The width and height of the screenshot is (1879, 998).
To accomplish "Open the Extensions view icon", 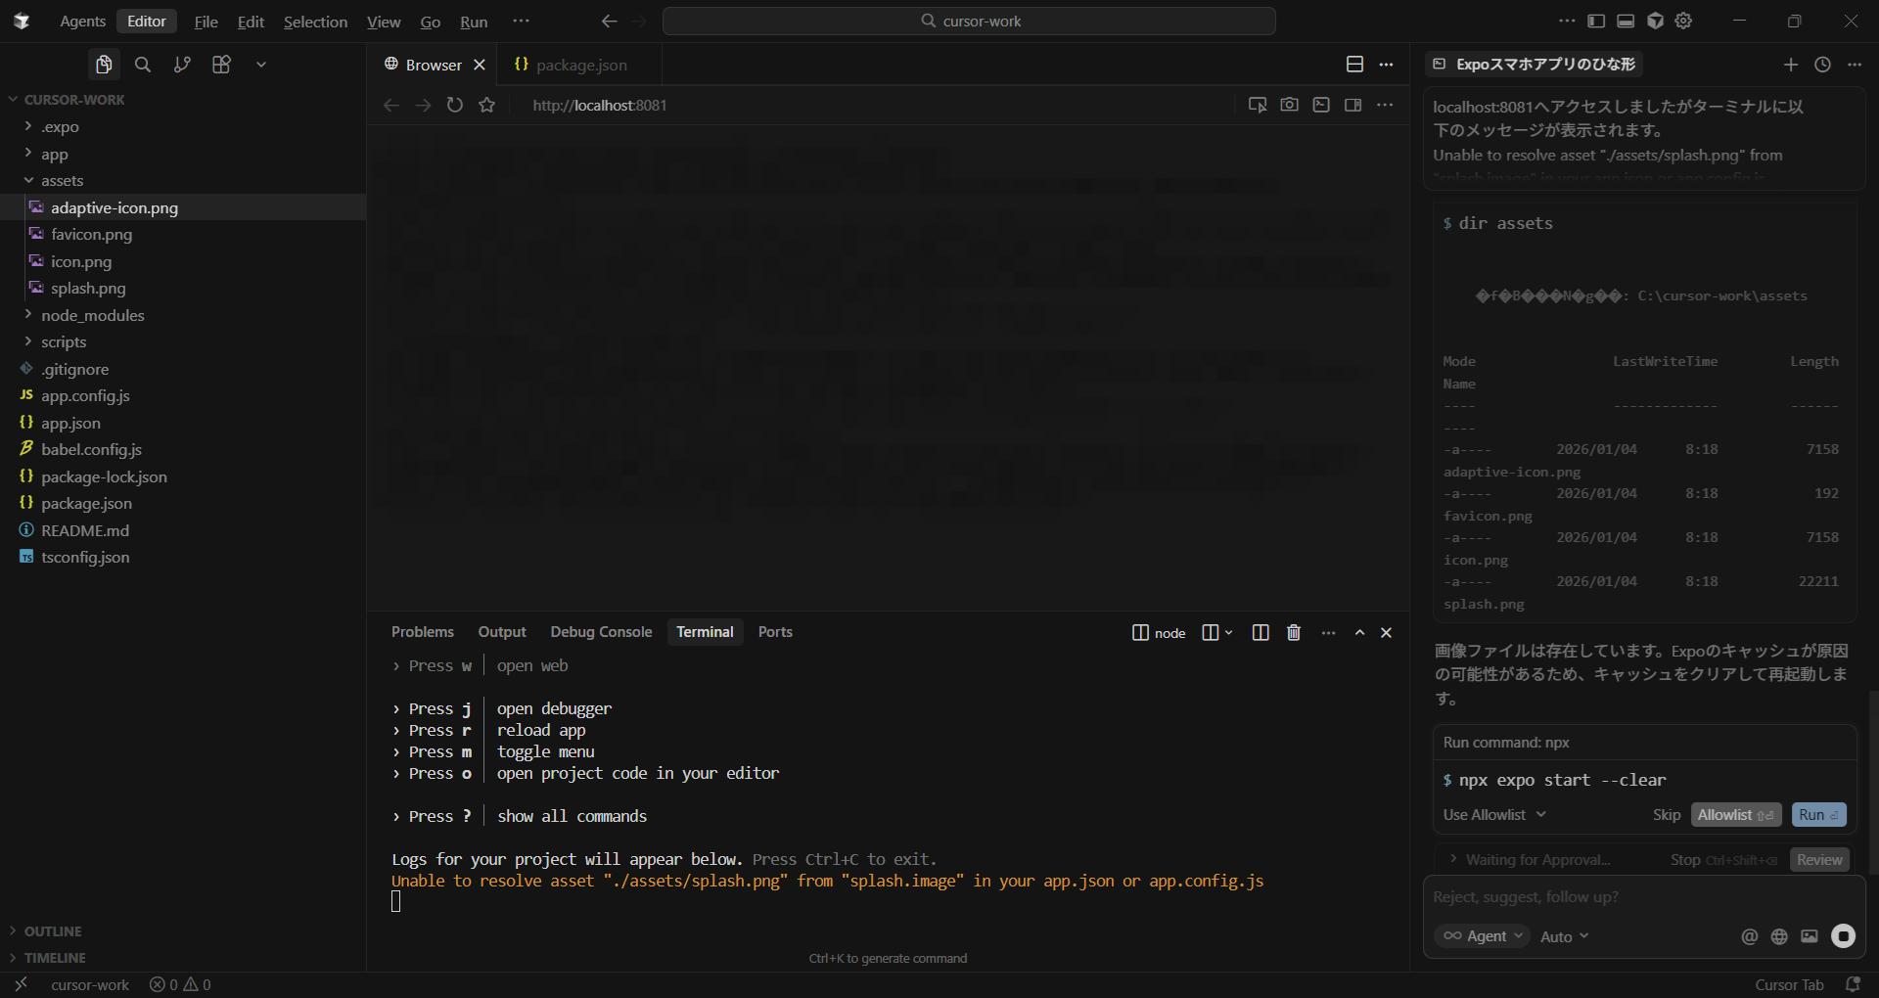I will coord(221,65).
